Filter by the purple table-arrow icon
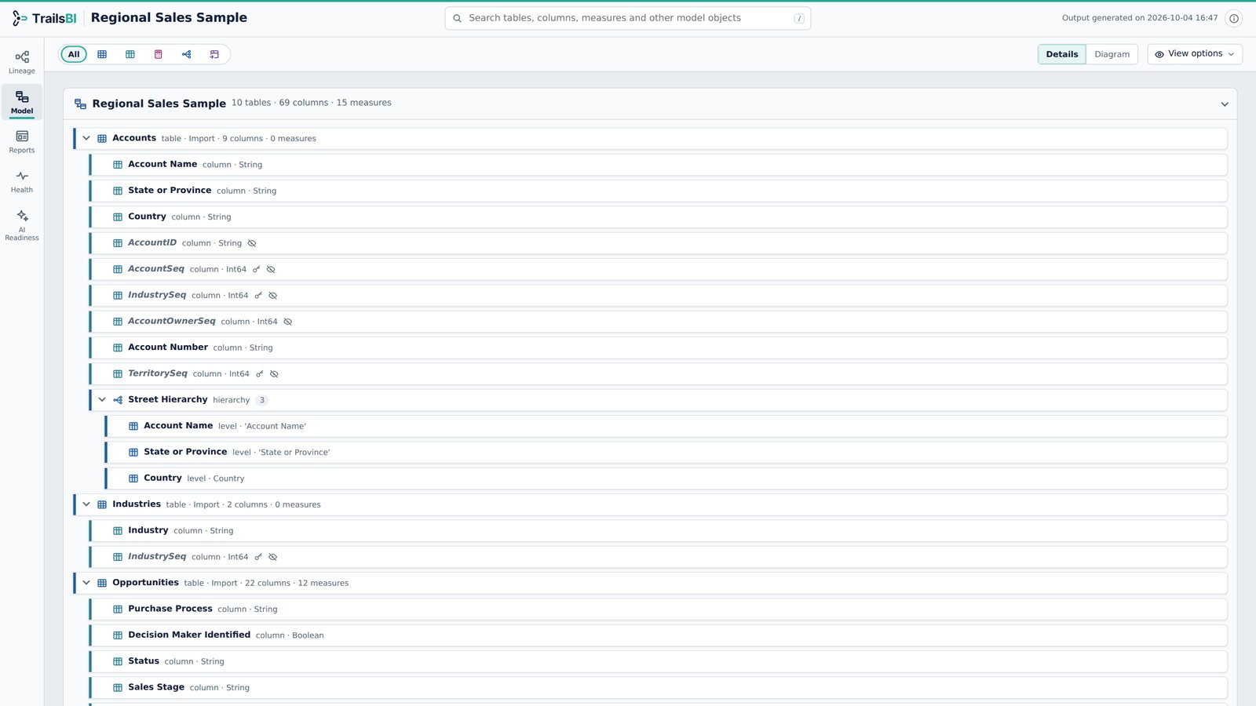Image resolution: width=1256 pixels, height=706 pixels. pyautogui.click(x=214, y=54)
